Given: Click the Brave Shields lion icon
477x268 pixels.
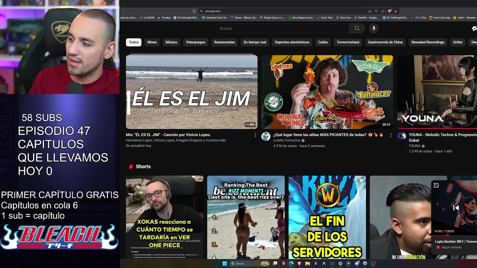Looking at the screenshot, I should 389,11.
